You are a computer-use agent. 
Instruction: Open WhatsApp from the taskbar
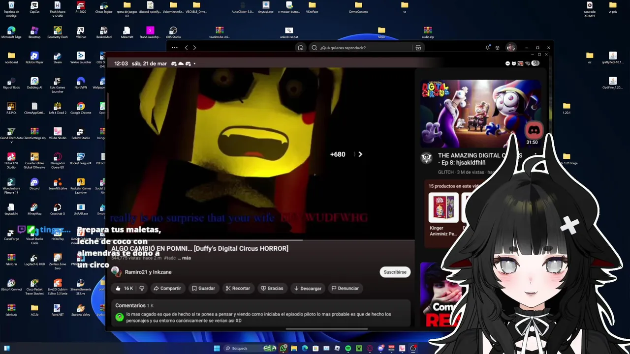coord(283,348)
